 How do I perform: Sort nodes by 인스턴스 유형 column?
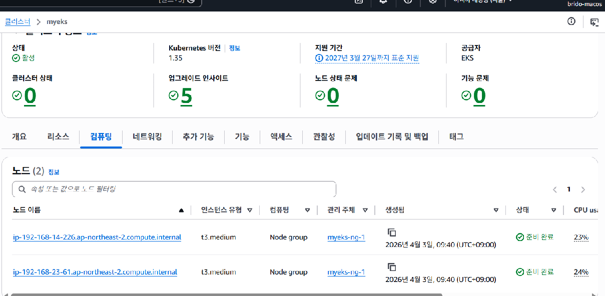[x=249, y=210]
